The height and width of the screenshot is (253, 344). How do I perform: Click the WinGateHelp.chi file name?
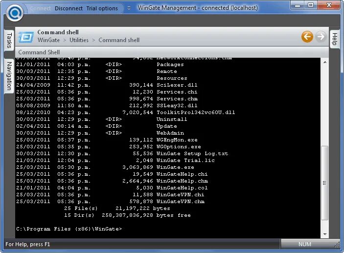point(182,174)
